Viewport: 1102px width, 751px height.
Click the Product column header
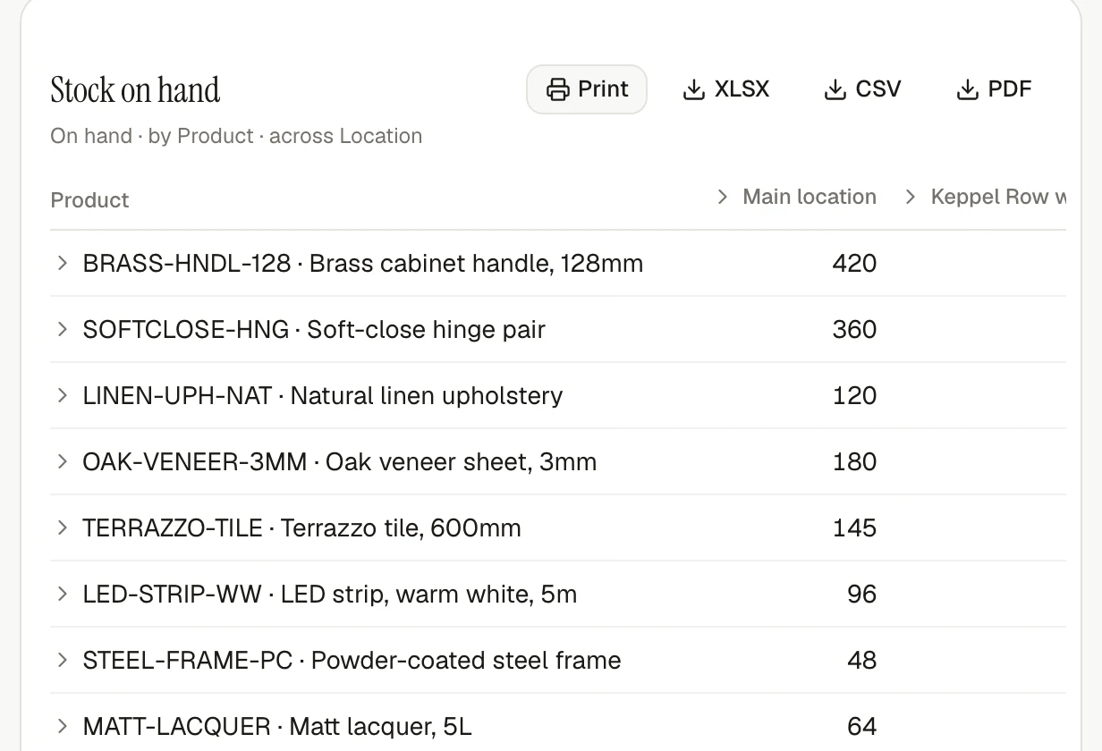coord(89,200)
